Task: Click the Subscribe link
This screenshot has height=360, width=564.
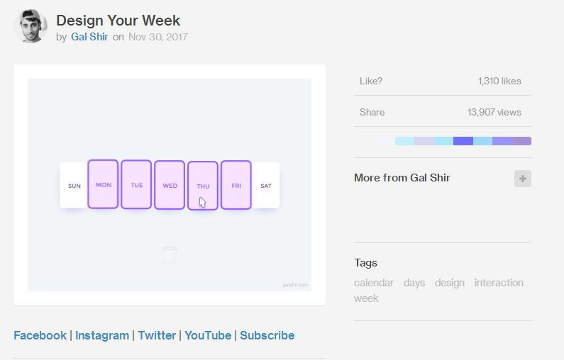Action: click(x=267, y=335)
